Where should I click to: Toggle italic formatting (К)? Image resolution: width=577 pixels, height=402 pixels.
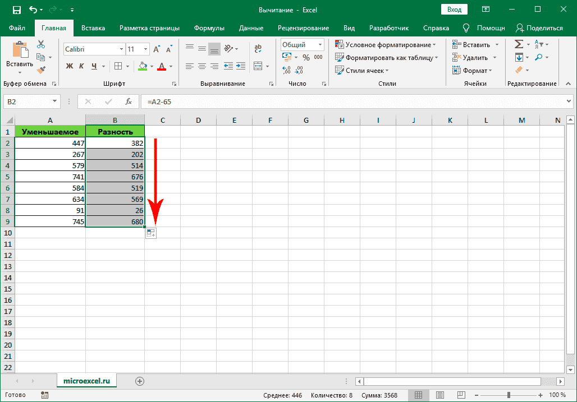point(82,66)
